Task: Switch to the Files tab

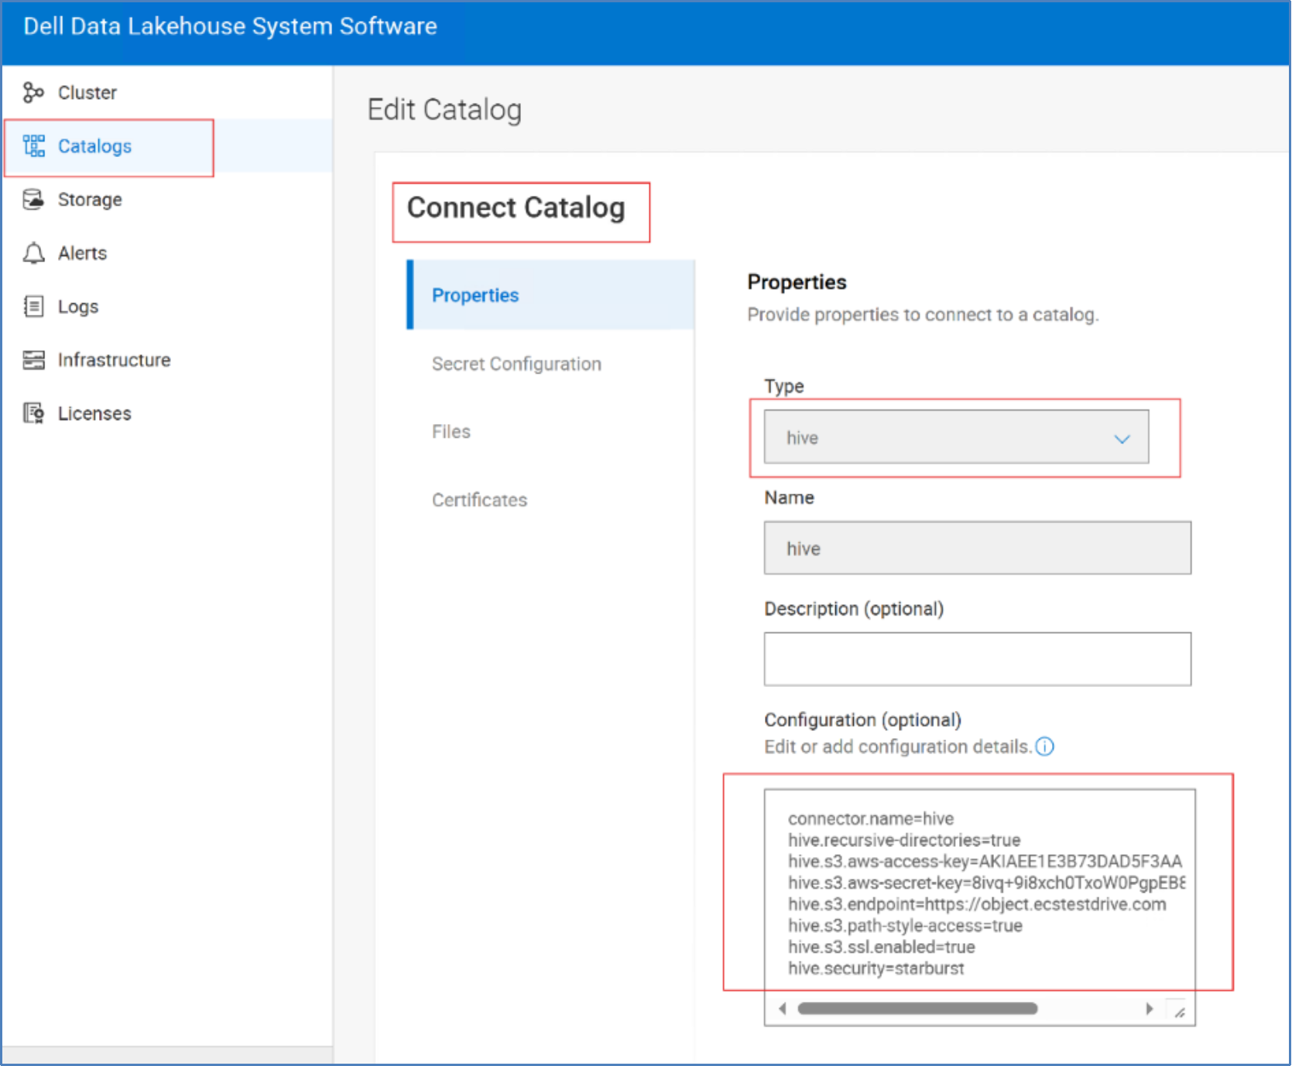Action: tap(451, 432)
